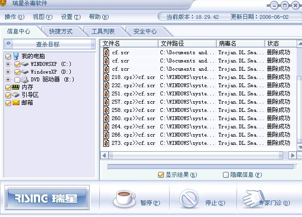
Task: Switch to the 快捷方式 tab
Action: 61,31
